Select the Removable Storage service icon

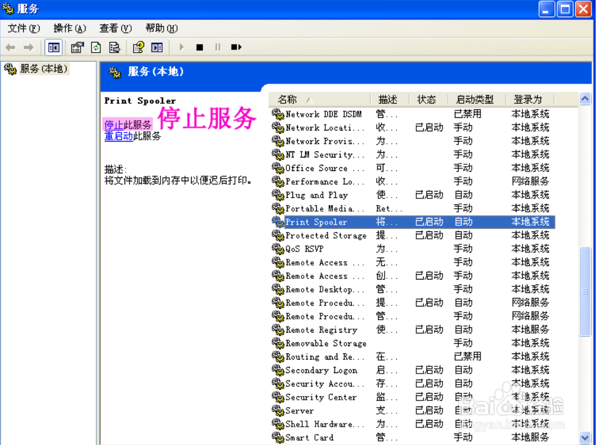(x=278, y=343)
